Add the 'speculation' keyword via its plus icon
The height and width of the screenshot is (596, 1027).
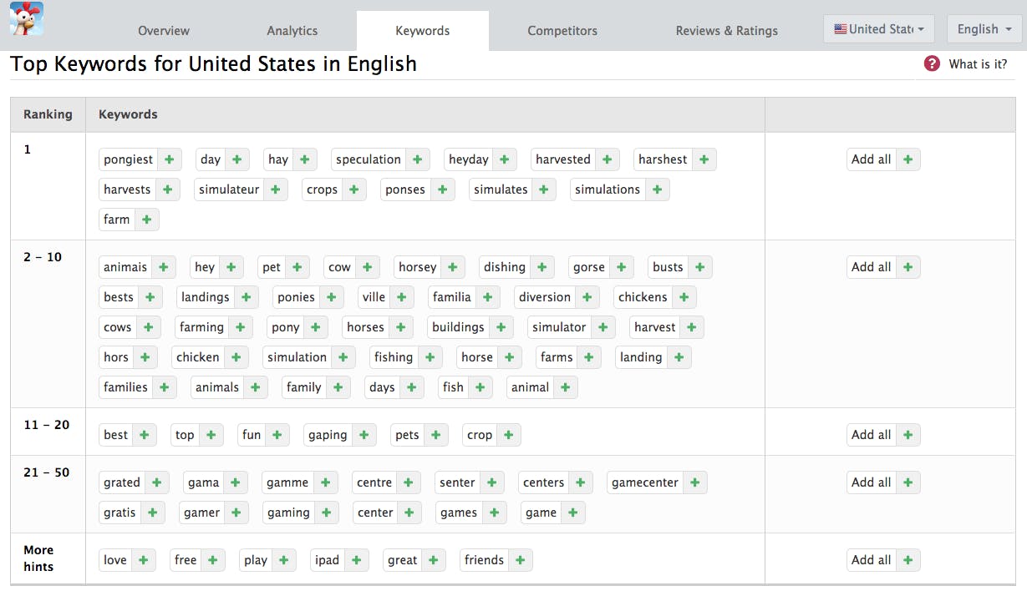point(417,159)
